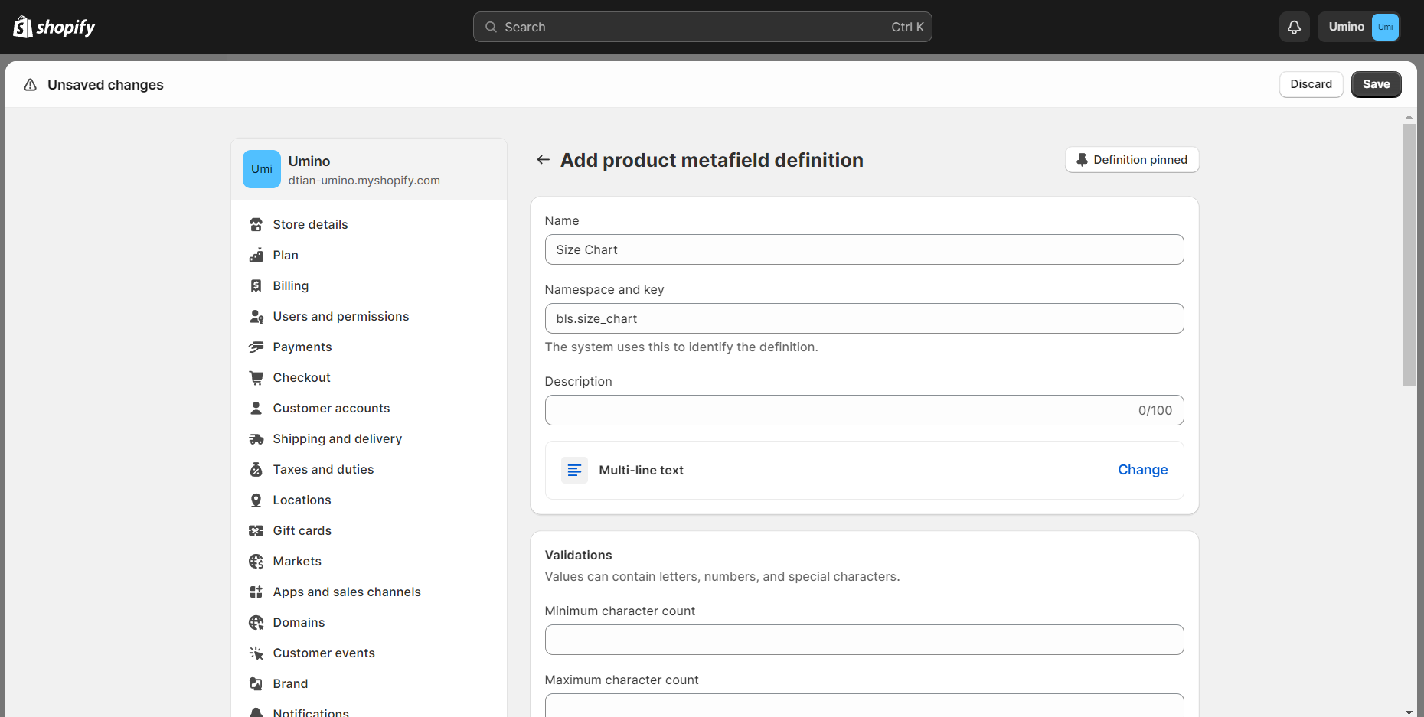The width and height of the screenshot is (1424, 717).
Task: Open the notifications bell
Action: click(1294, 27)
